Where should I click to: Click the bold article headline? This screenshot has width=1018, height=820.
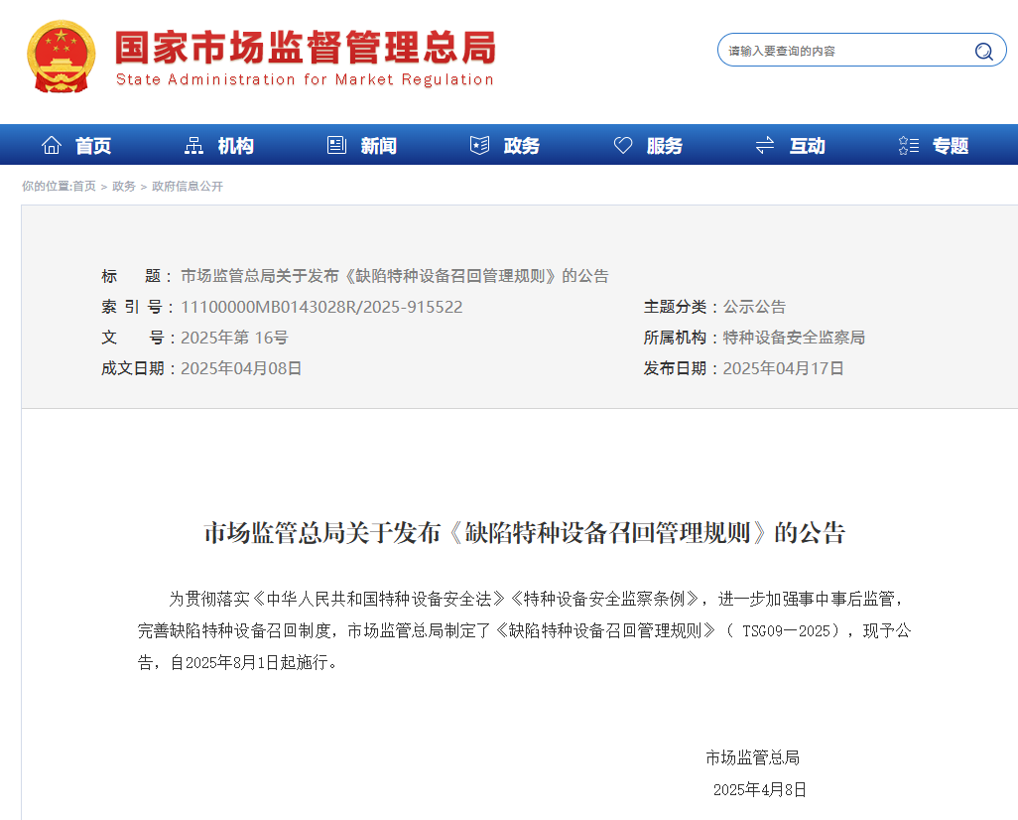pyautogui.click(x=525, y=533)
